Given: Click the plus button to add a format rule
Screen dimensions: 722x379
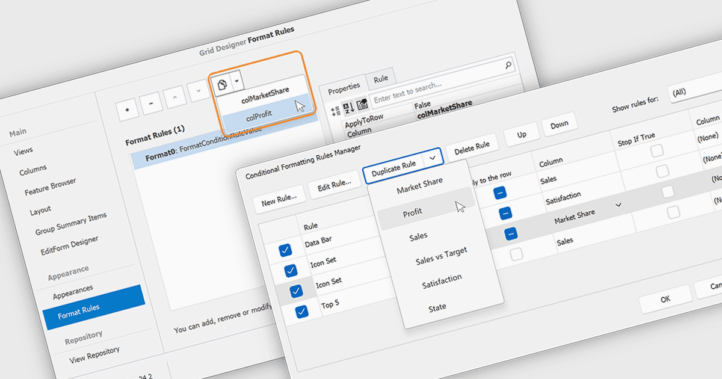Looking at the screenshot, I should pos(127,111).
